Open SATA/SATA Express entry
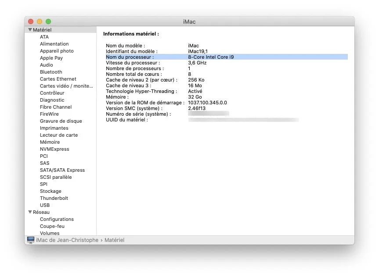The height and width of the screenshot is (277, 379). click(62, 170)
